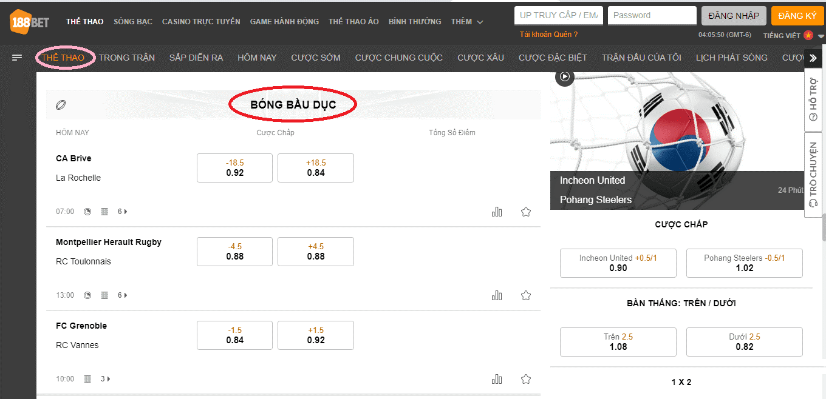Open statistics chart icon for Montpellier Herault Rugby
Viewport: 826px width, 399px height.
click(497, 295)
